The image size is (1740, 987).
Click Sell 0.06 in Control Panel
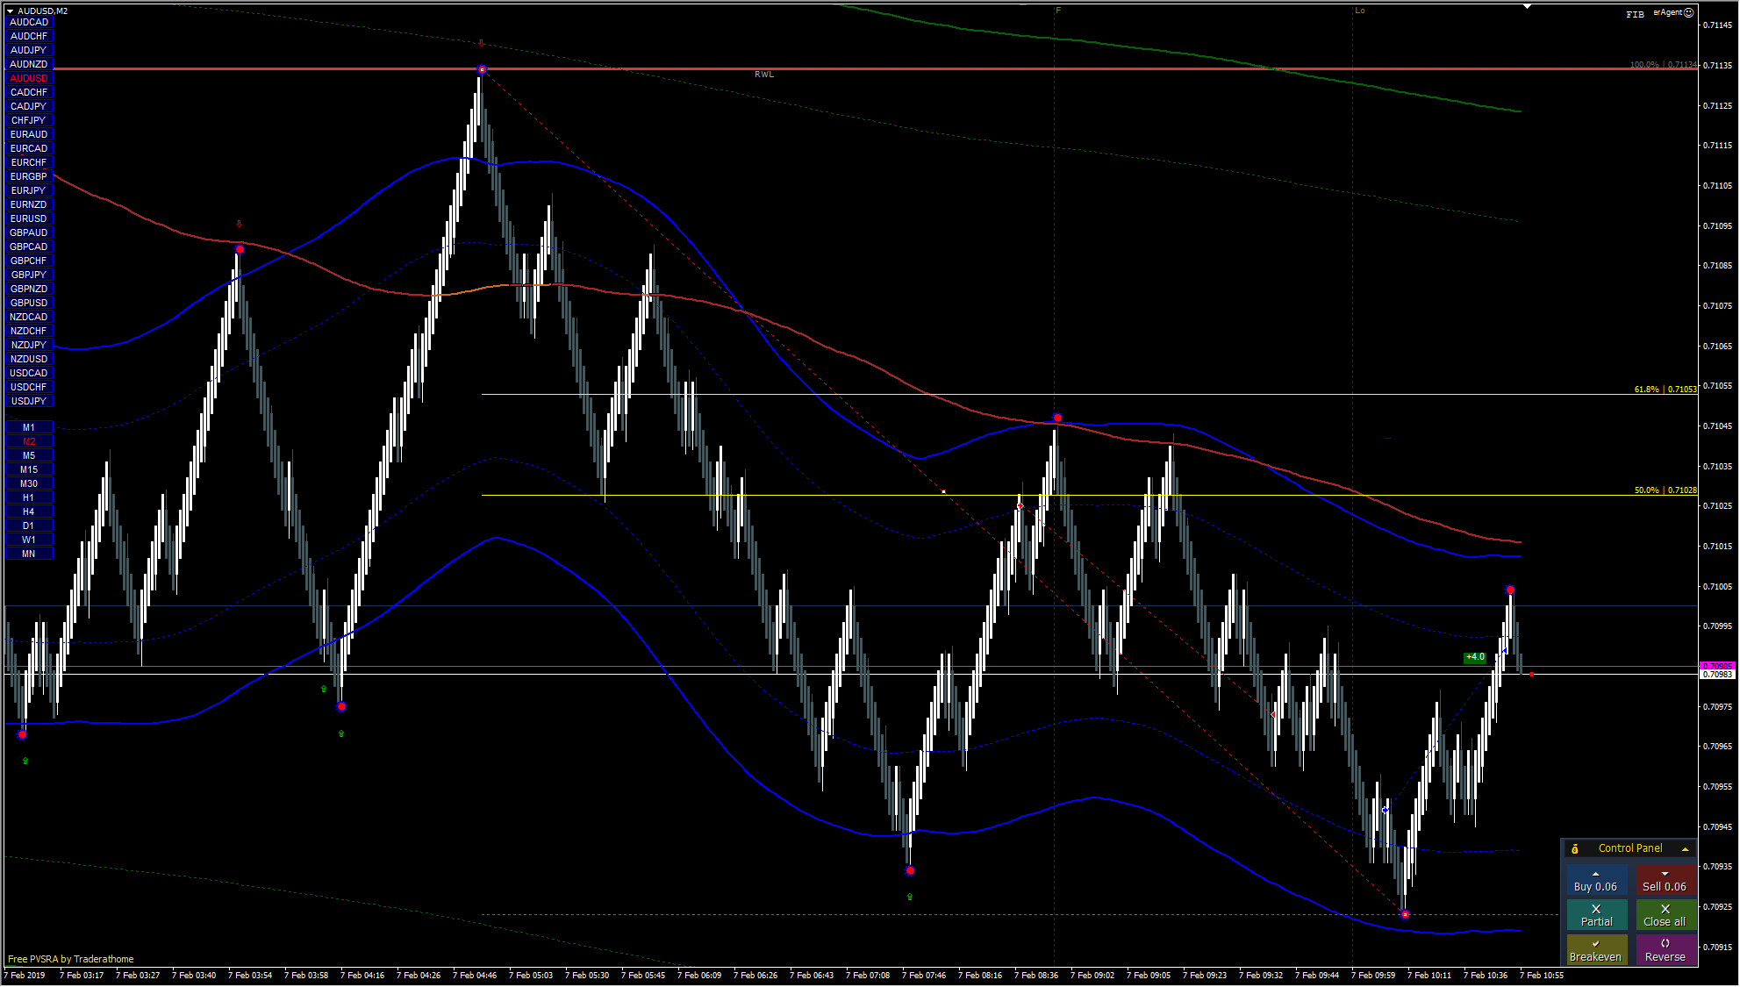[x=1665, y=881]
